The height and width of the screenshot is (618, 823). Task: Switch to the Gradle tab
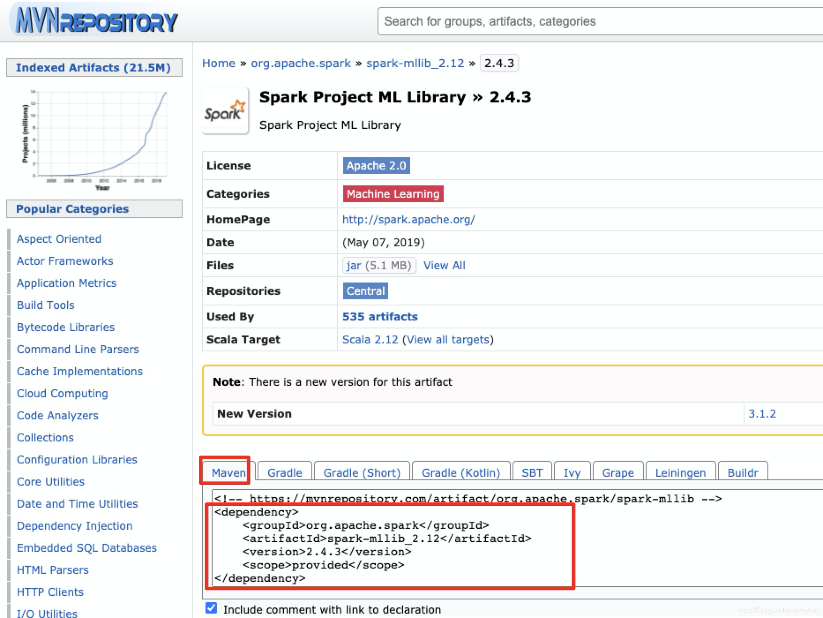tap(284, 472)
